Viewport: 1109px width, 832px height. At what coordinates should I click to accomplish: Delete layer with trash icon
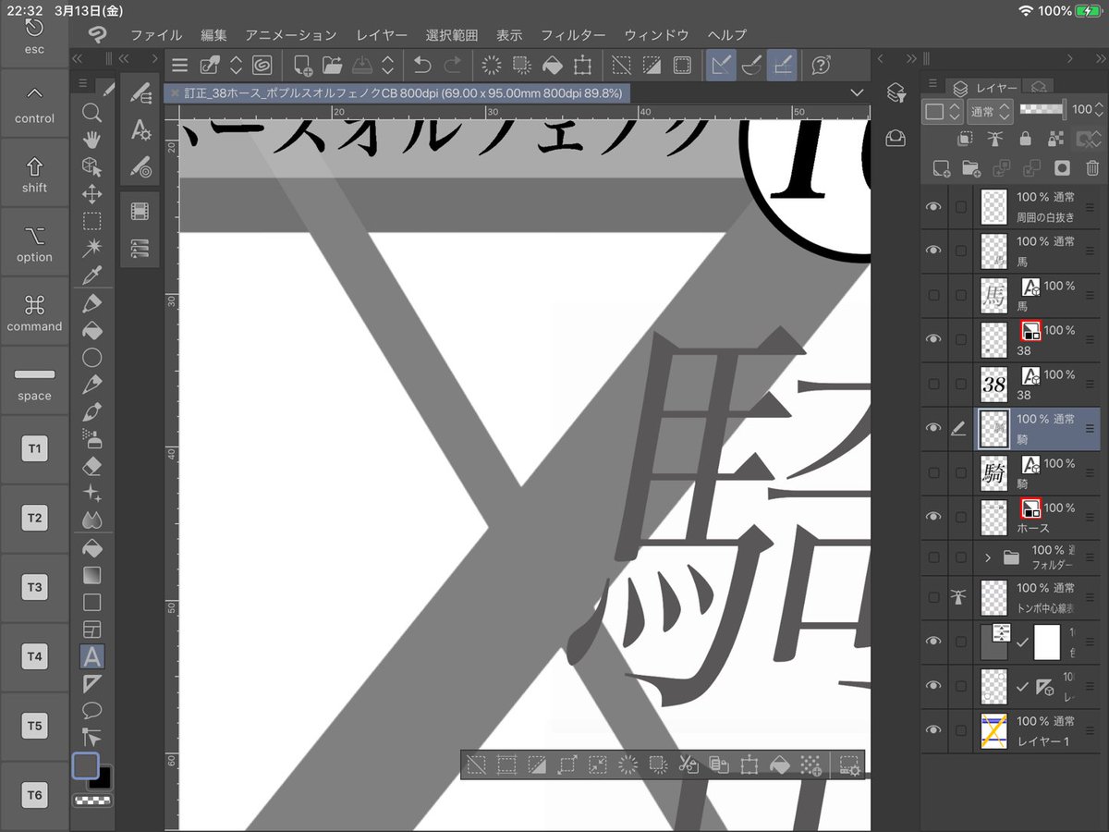1092,168
